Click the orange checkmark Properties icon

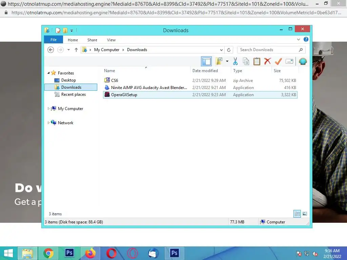coord(278,61)
